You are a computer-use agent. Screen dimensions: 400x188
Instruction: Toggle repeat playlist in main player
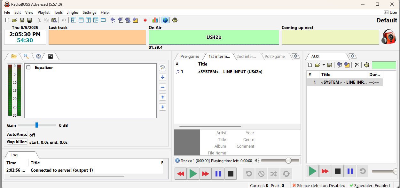(286, 174)
